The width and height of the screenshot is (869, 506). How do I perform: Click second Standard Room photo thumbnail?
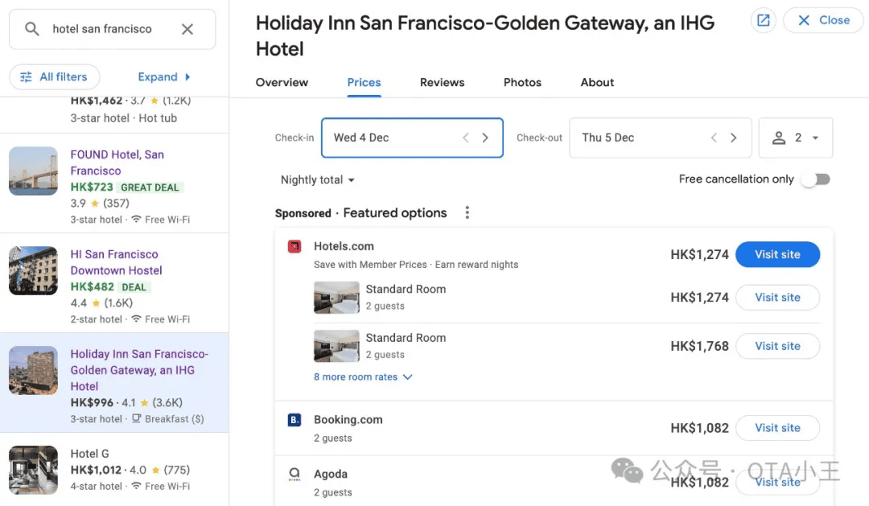pos(336,346)
